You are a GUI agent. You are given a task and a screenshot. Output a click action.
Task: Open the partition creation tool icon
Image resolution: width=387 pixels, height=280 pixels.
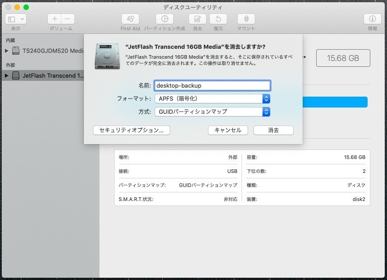[x=165, y=19]
